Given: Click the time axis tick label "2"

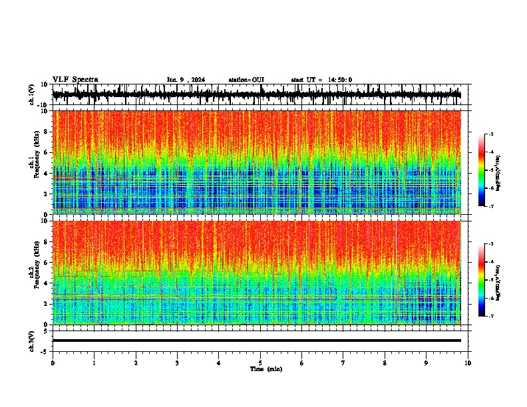Looking at the screenshot, I should tap(136, 363).
